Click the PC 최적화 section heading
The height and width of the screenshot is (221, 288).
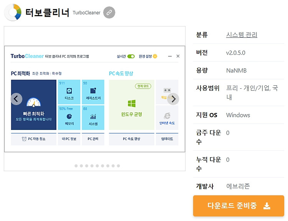(20, 73)
